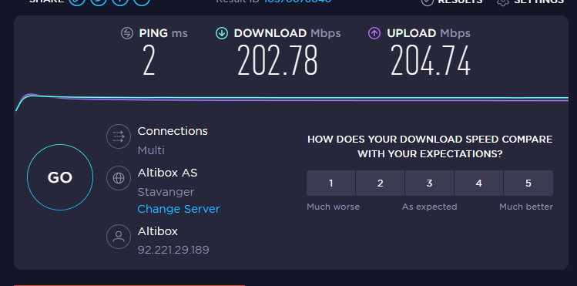Click the Connections multi arrows icon

coord(119,136)
